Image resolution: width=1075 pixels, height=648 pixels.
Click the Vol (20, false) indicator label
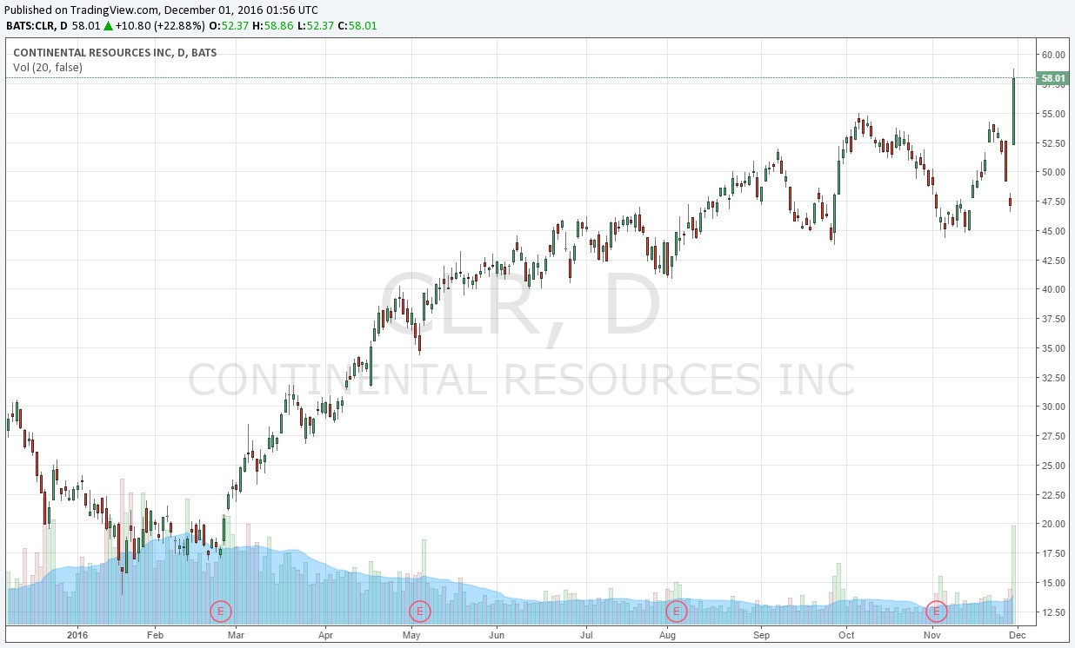(x=48, y=67)
